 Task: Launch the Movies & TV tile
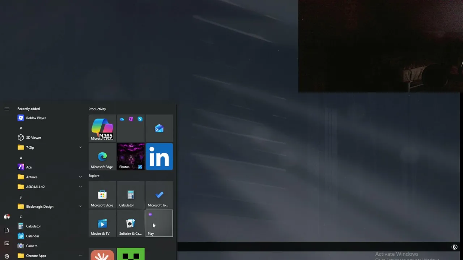click(102, 224)
